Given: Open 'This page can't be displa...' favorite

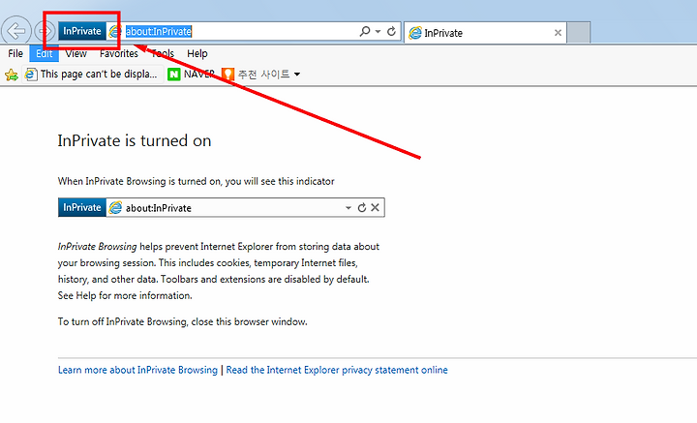Looking at the screenshot, I should (92, 75).
